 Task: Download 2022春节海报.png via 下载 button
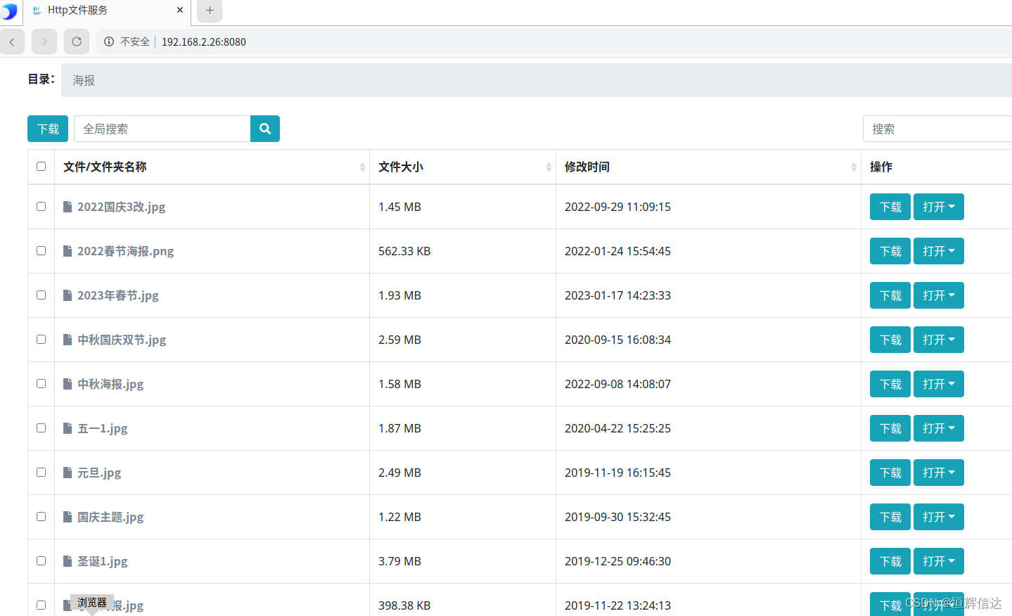(x=890, y=251)
